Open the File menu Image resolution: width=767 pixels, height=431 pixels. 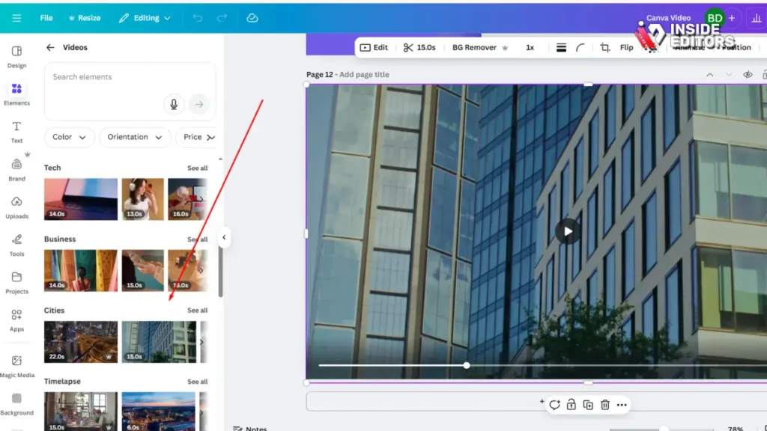point(46,18)
